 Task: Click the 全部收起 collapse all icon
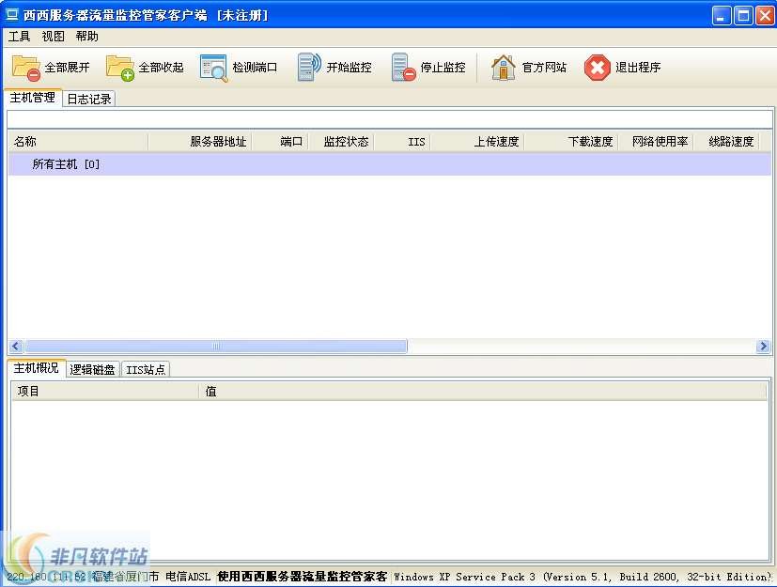(x=117, y=66)
